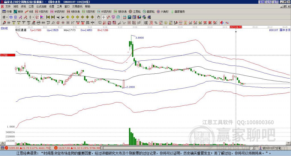Select the hand pan tool
Screen dimensions: 291x156
(99, 17)
